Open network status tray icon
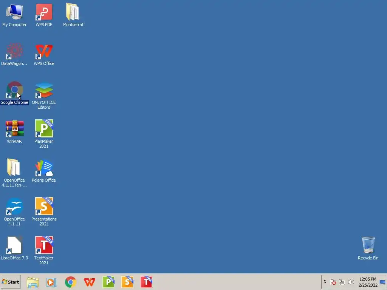 coord(342,282)
